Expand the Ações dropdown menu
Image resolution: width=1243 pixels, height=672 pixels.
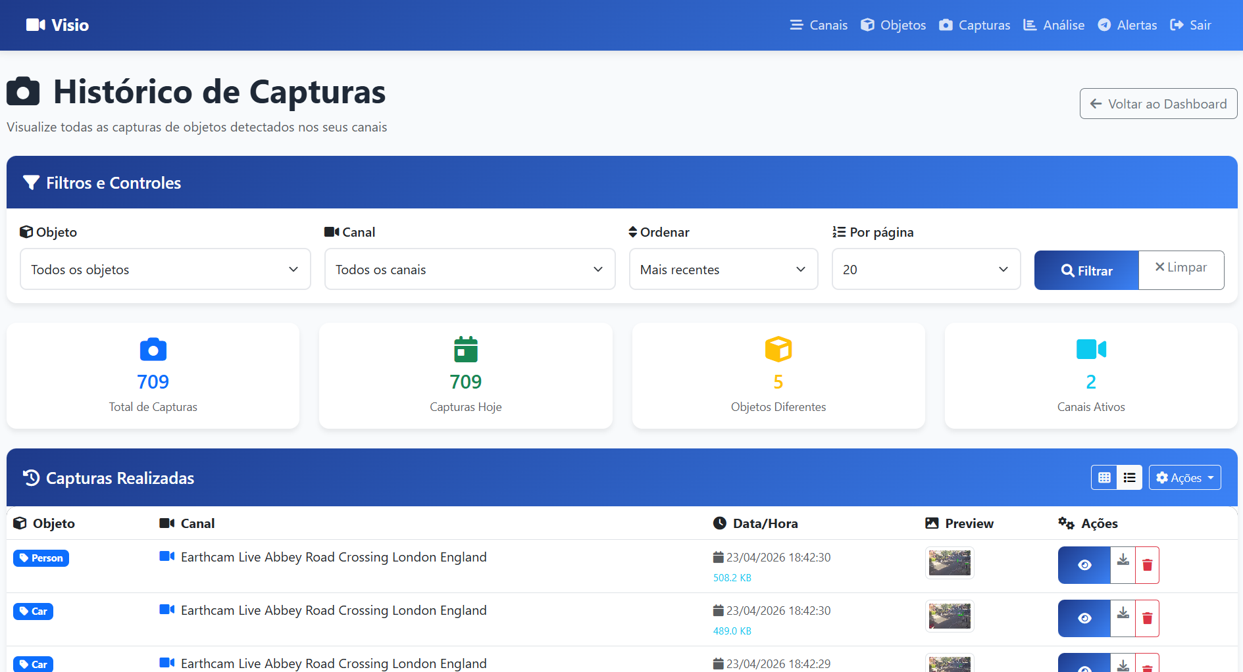pyautogui.click(x=1184, y=478)
